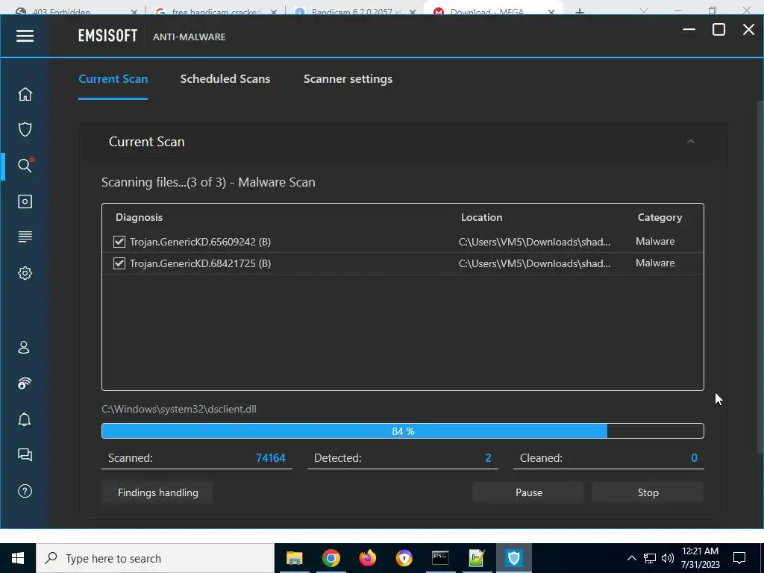Click the taskbar search box

155,558
